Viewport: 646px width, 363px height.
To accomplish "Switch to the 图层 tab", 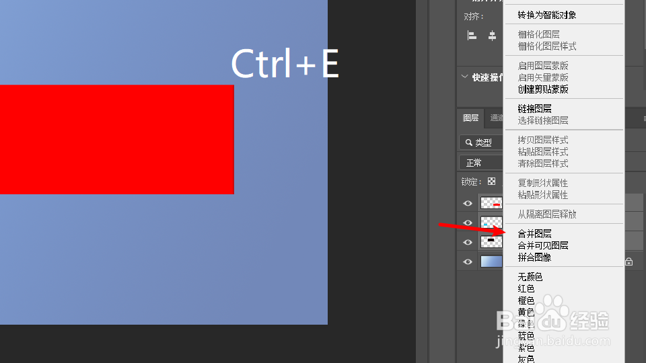I will pos(471,118).
